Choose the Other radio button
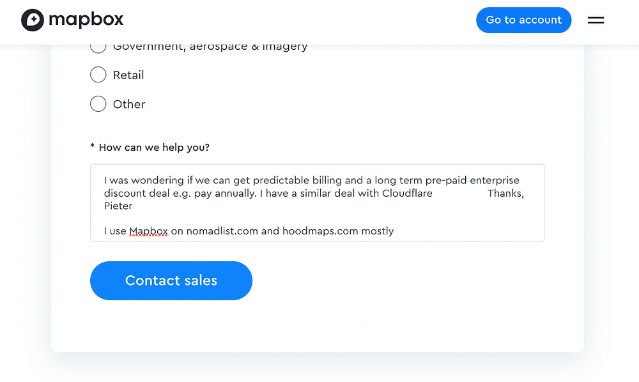 click(98, 103)
